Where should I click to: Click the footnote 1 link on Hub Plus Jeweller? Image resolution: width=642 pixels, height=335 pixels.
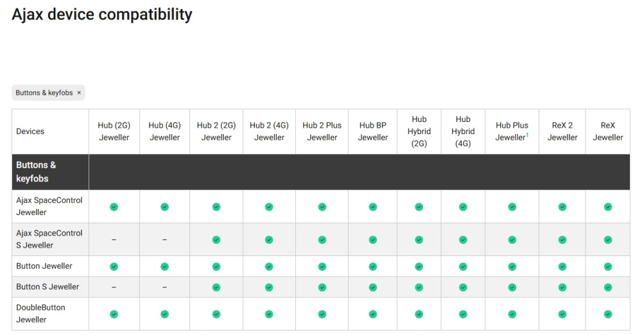tap(527, 135)
